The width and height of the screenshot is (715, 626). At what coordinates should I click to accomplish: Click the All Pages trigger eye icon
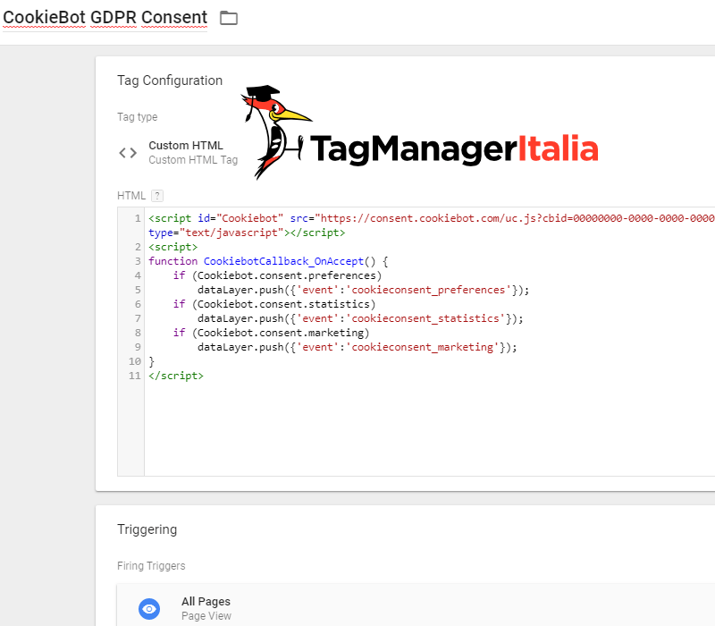coord(149,609)
